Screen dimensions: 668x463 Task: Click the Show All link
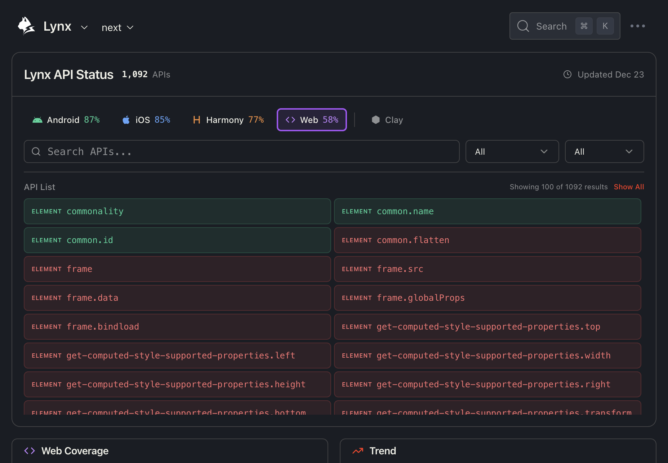coord(629,187)
